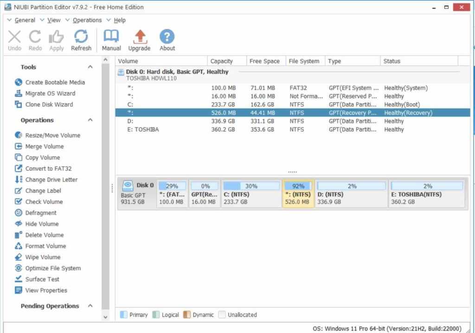
Task: Click the Logical legend swatch
Action: click(x=156, y=314)
